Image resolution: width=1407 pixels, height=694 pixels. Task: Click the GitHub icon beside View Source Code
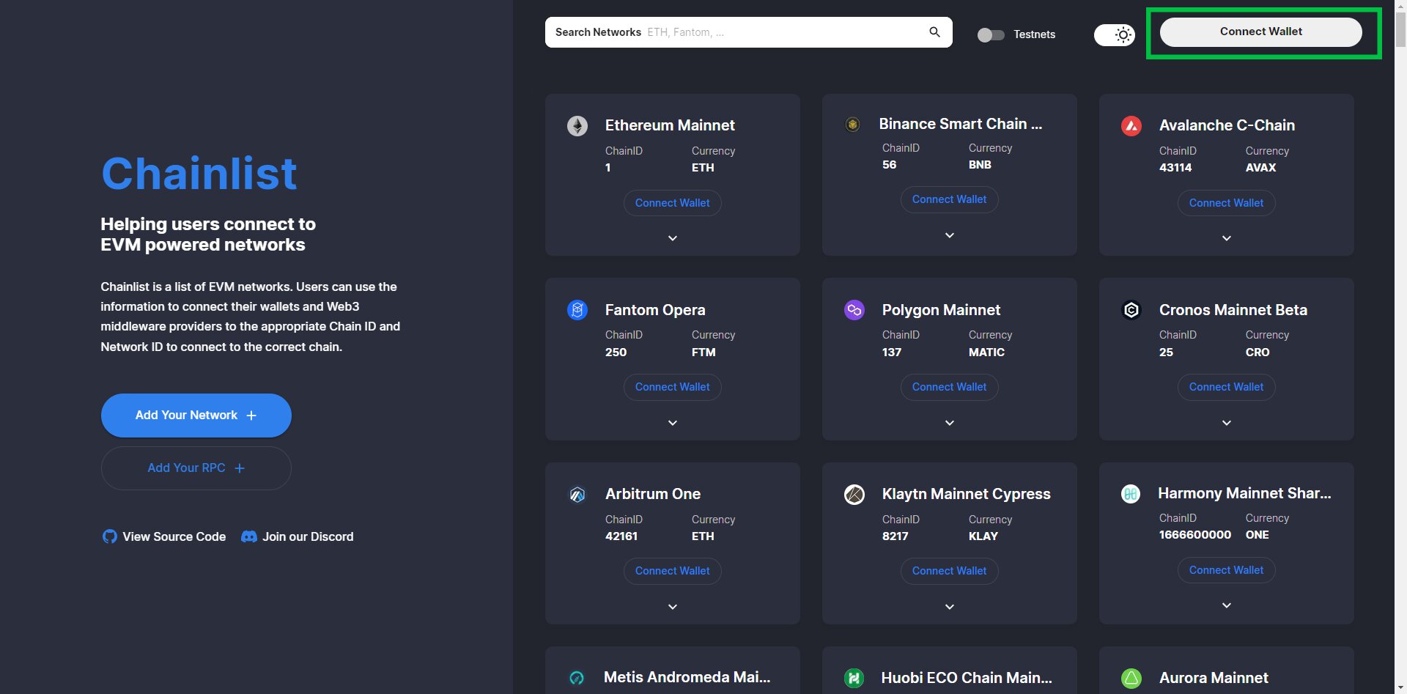[109, 536]
